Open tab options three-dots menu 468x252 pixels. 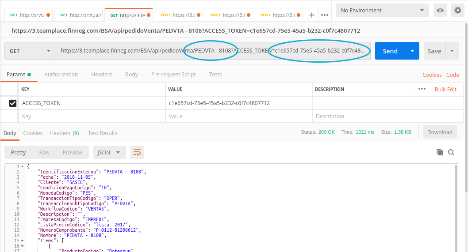click(x=325, y=15)
